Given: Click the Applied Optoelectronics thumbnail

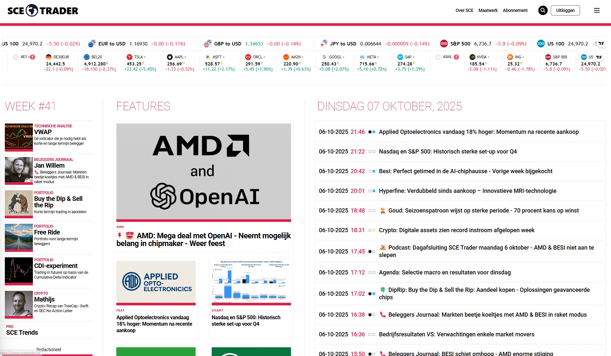Looking at the screenshot, I should pyautogui.click(x=156, y=282).
